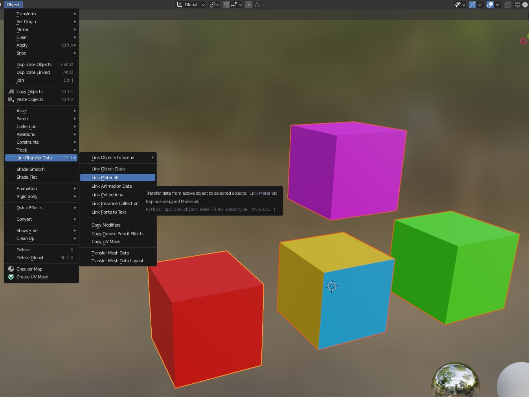Expand the Link Objects to Scene submenu

(118, 157)
